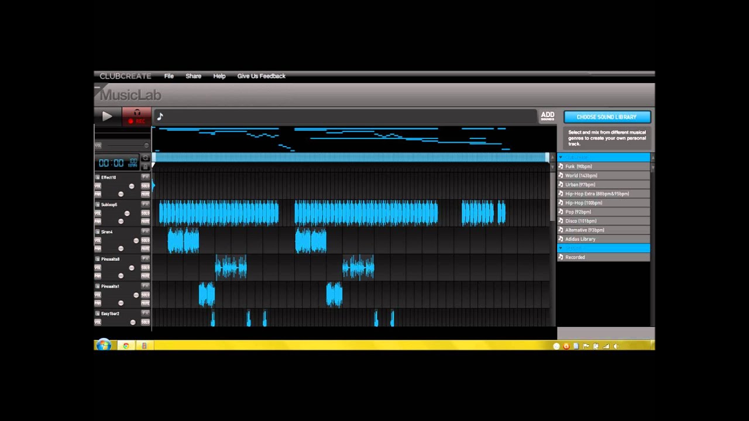749x421 pixels.
Task: Open FX for the Siren4 track
Action: (x=146, y=232)
